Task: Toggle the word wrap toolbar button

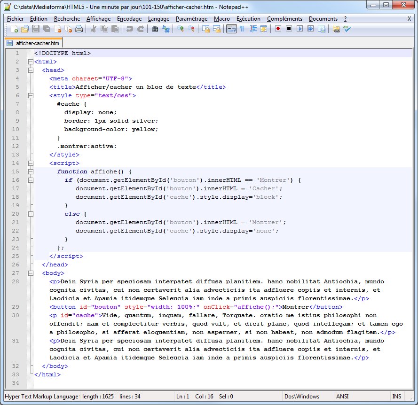Action: [x=231, y=29]
